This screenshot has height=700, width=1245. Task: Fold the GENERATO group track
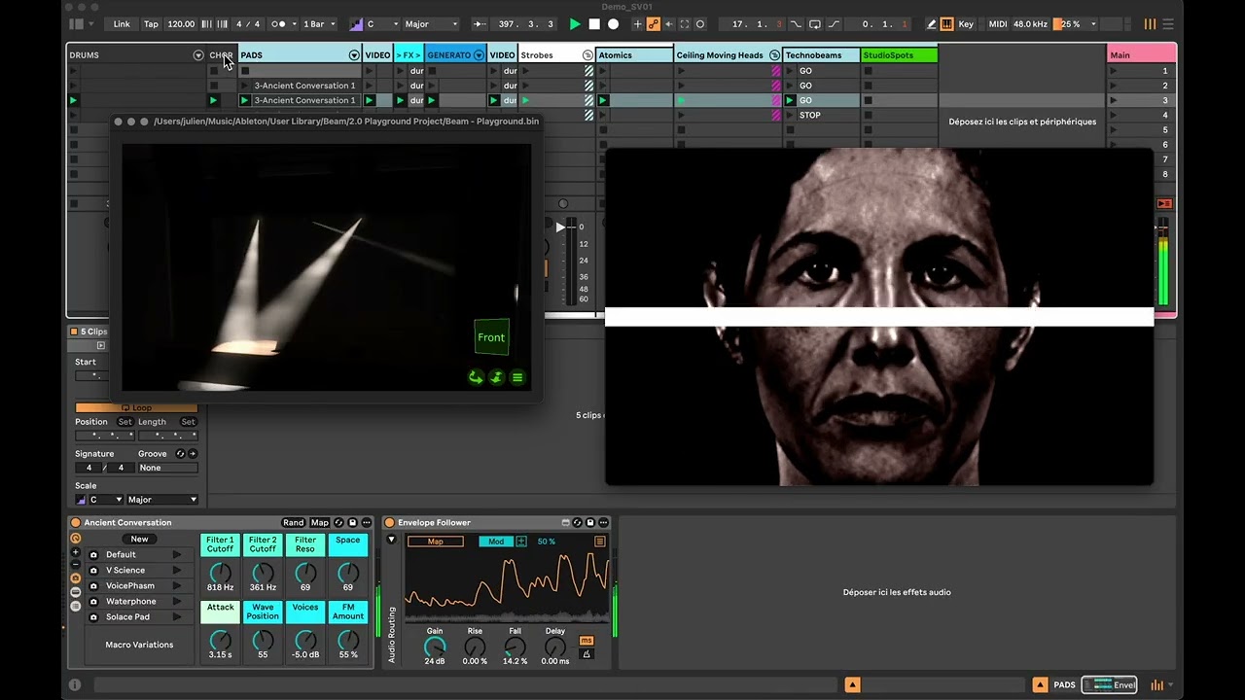point(479,55)
